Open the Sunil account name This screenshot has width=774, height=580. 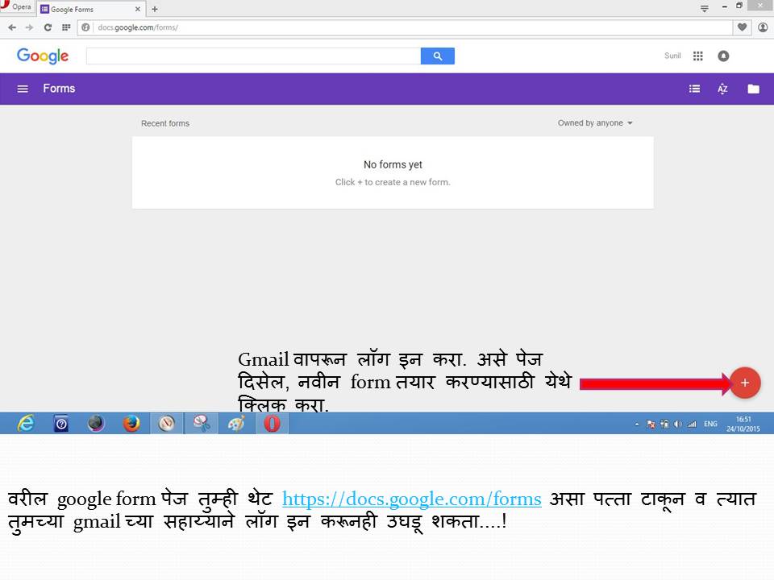point(672,56)
